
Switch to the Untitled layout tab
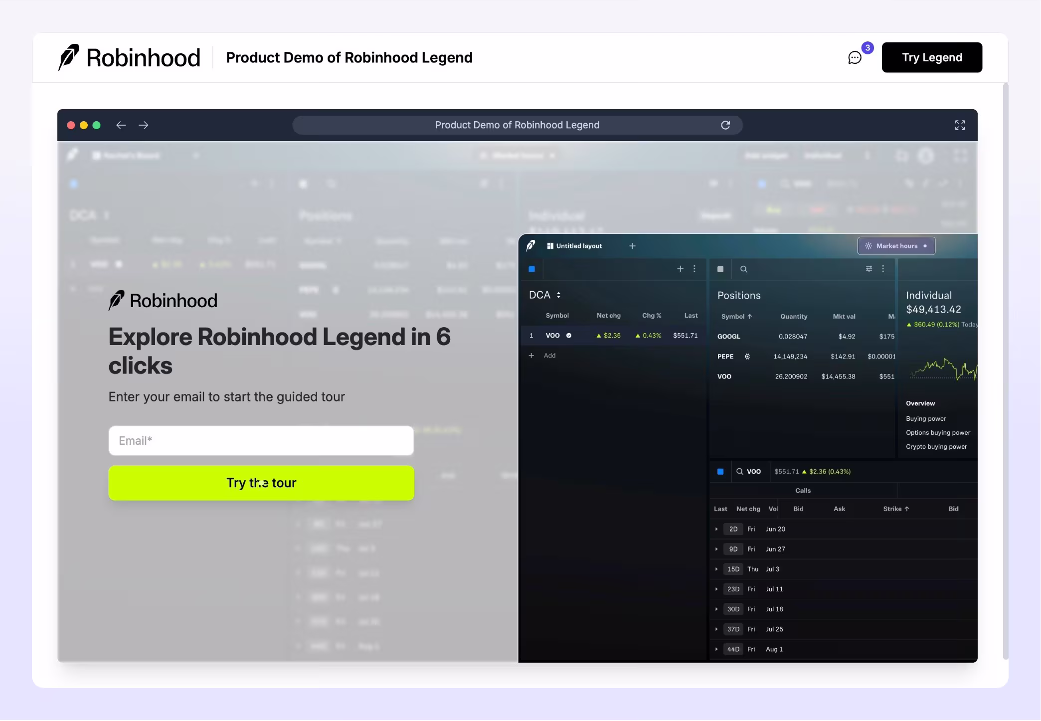[x=578, y=246]
